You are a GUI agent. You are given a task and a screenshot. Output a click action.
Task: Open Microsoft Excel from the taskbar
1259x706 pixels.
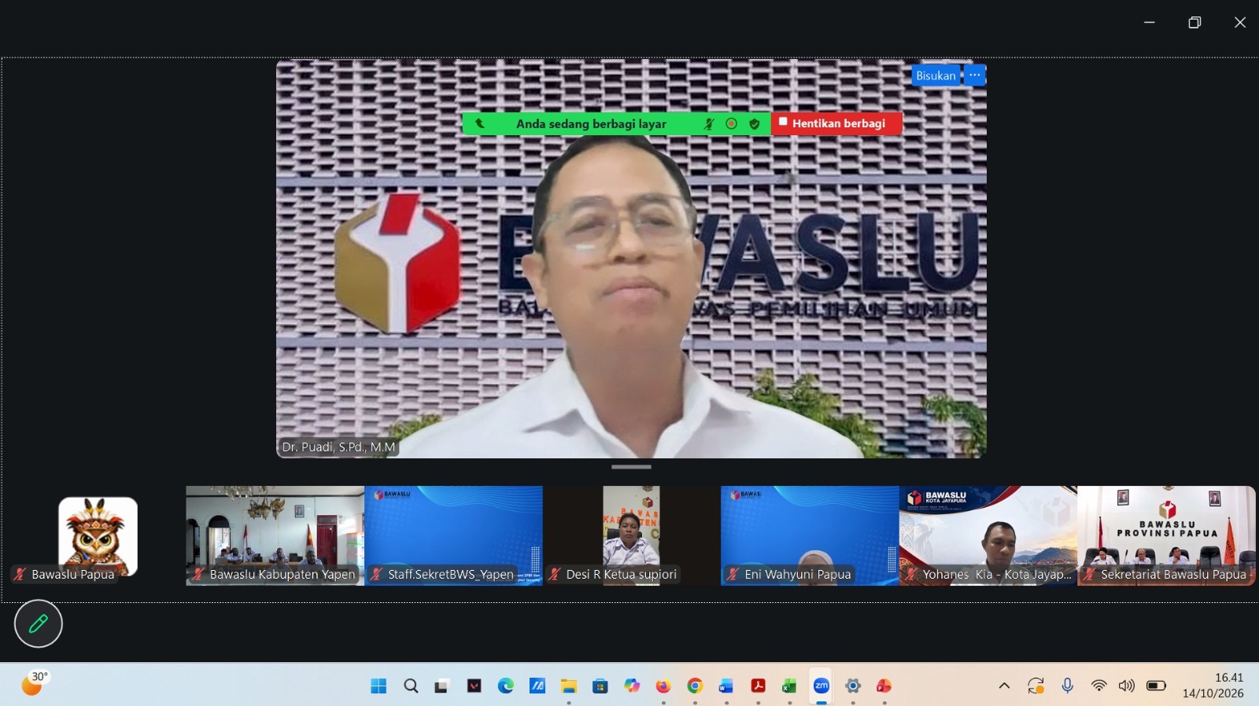coord(789,686)
